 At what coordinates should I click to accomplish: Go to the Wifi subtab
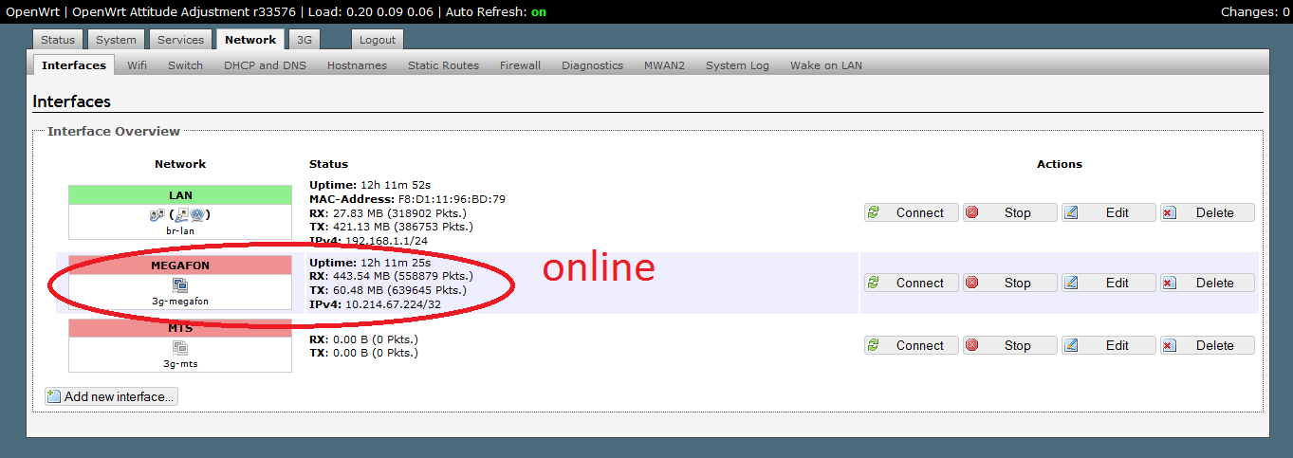pyautogui.click(x=137, y=65)
